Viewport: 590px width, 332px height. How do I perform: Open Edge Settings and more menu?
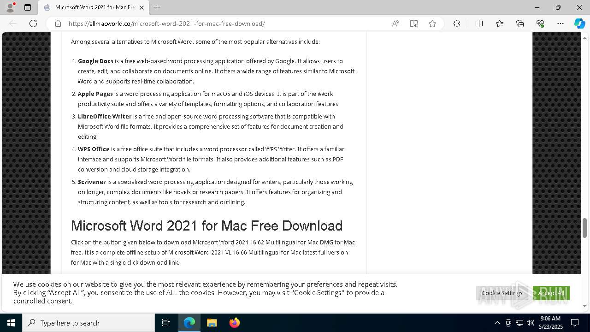[560, 24]
